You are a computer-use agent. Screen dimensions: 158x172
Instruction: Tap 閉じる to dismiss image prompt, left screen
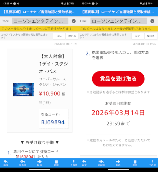pyautogui.click(x=72, y=36)
